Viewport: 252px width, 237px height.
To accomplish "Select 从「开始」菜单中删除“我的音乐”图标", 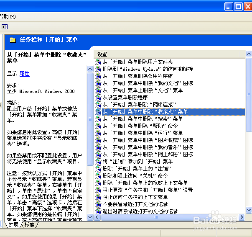I will (x=148, y=147).
